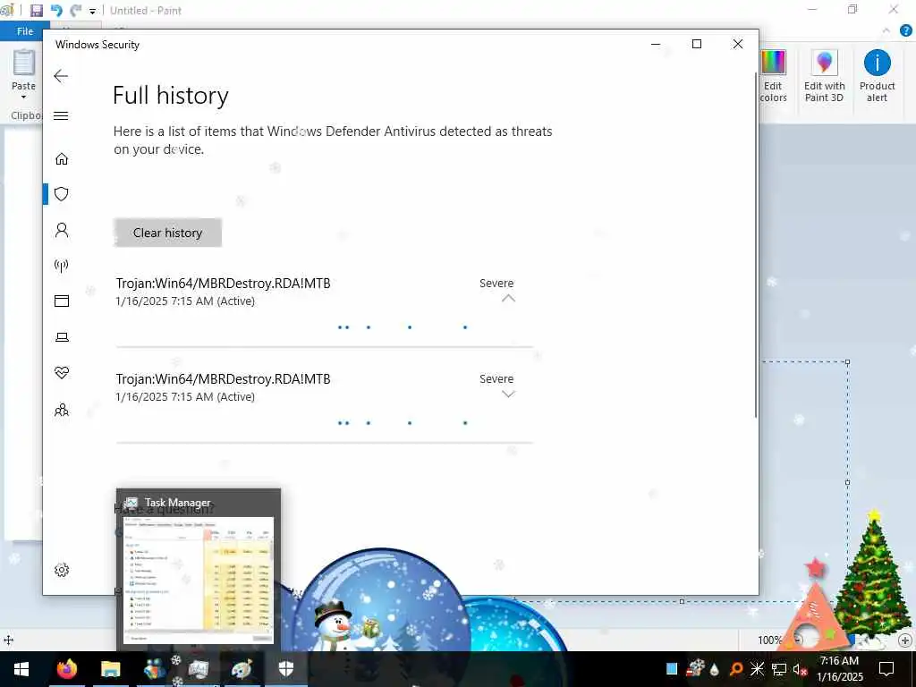Open App & browser control icon

[x=62, y=301]
